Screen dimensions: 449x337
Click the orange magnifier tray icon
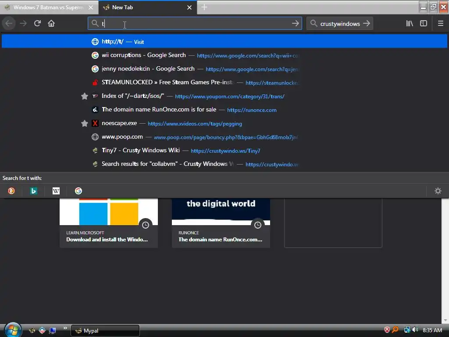395,330
